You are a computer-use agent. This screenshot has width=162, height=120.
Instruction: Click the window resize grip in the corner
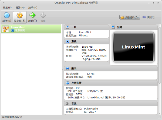[160, 118]
